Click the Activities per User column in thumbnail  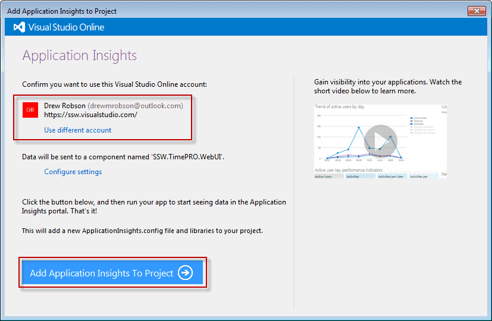click(x=391, y=177)
